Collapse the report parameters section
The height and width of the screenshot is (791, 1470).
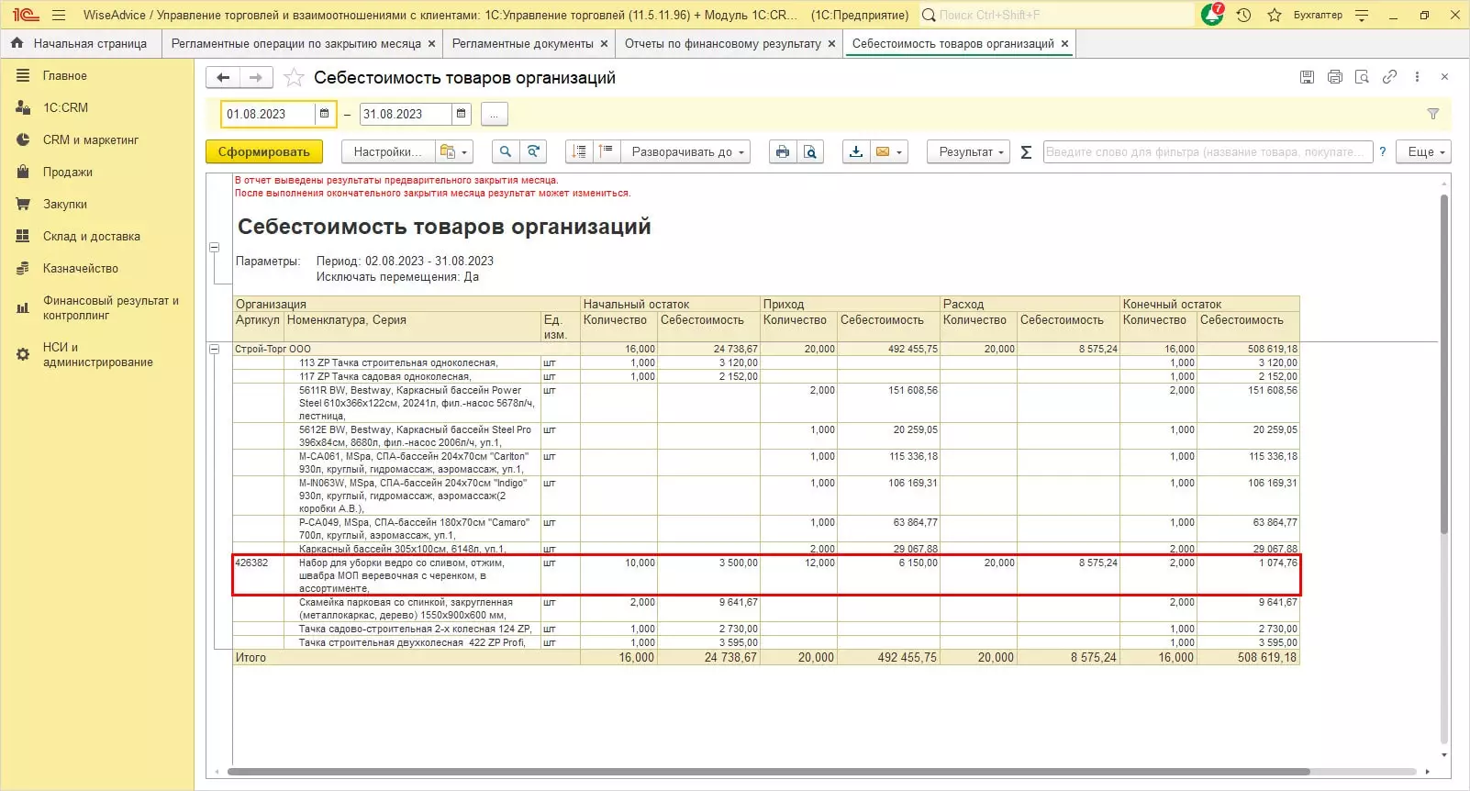215,248
